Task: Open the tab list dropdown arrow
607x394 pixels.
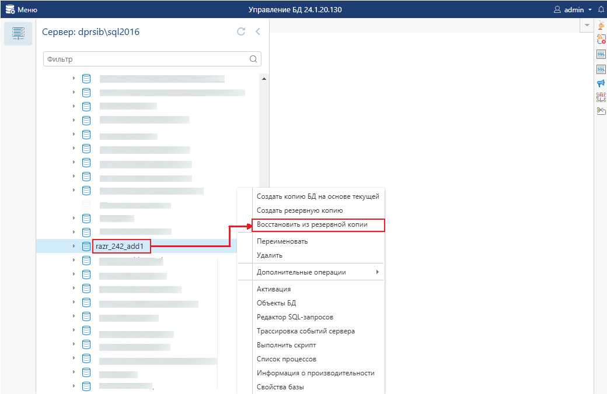Action: 587,25
